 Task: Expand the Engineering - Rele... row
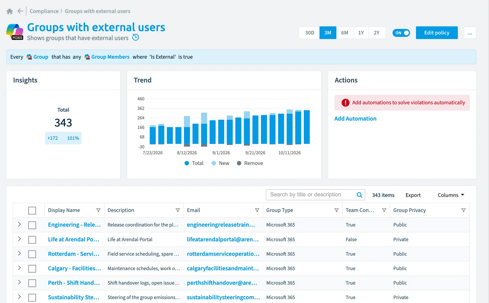coord(19,225)
